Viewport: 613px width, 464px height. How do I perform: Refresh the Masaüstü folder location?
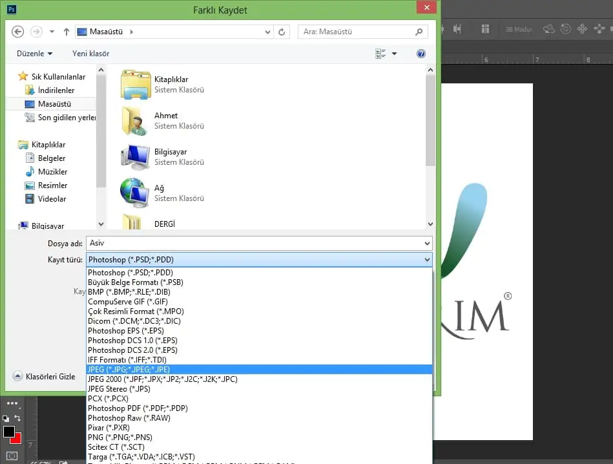282,32
